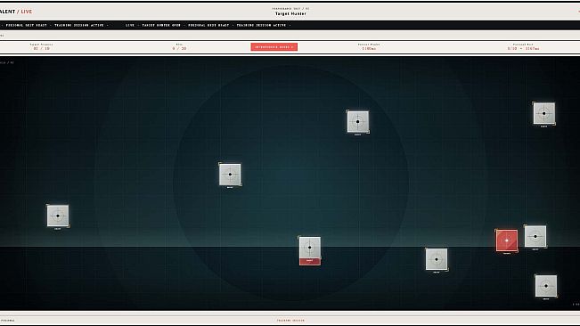
Task: Click the TALENT / LIVE logo
Action: click(16, 12)
